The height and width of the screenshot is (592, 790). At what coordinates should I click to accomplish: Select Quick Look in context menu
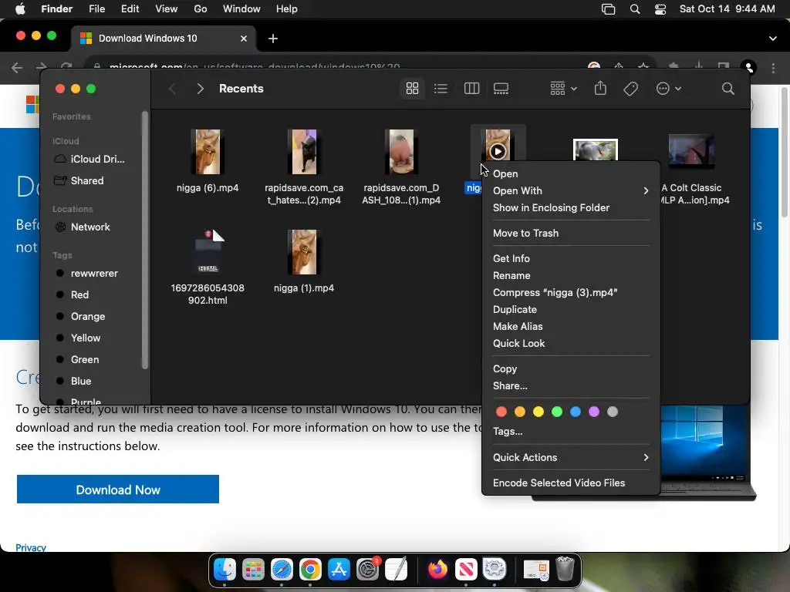click(x=570, y=343)
